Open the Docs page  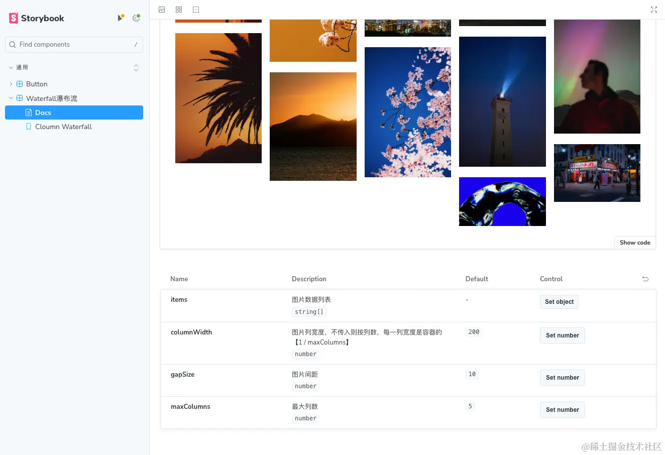pos(74,112)
